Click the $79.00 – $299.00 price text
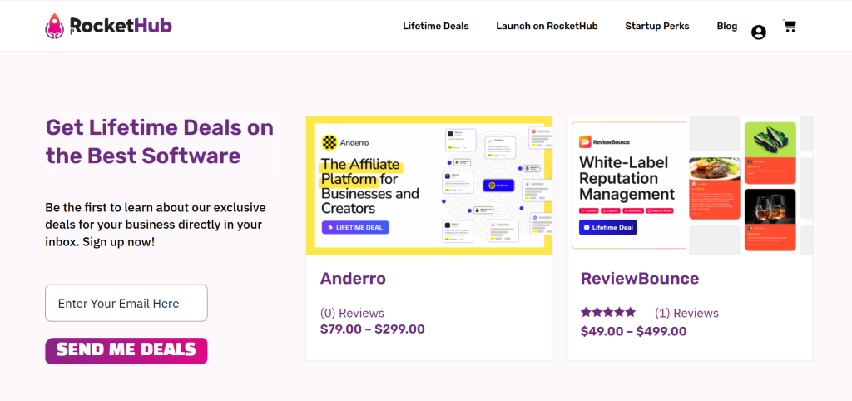This screenshot has width=852, height=401. pyautogui.click(x=372, y=329)
